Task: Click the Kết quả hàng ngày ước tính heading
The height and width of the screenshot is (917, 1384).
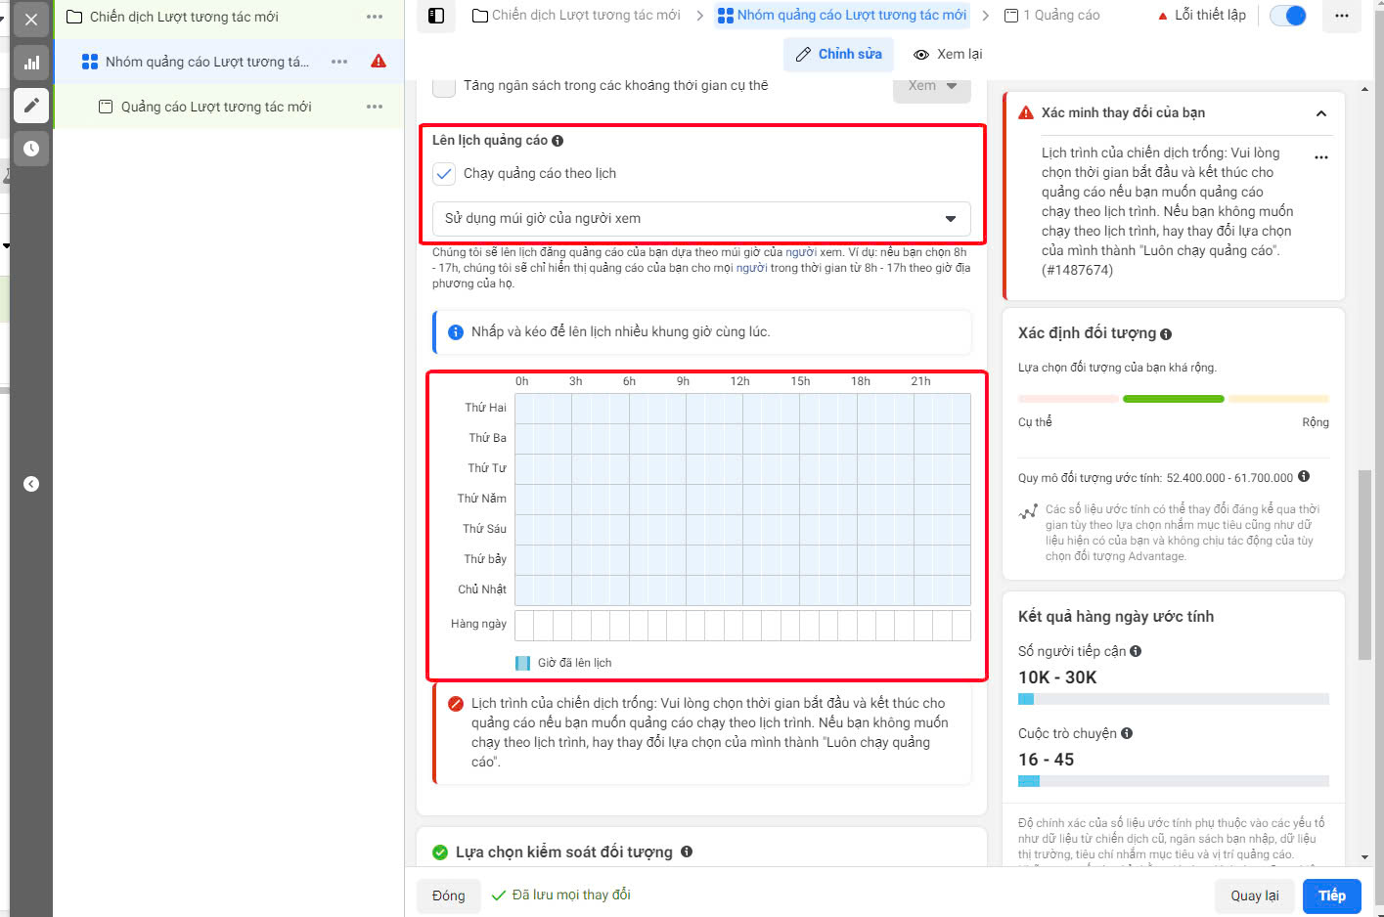Action: tap(1116, 617)
